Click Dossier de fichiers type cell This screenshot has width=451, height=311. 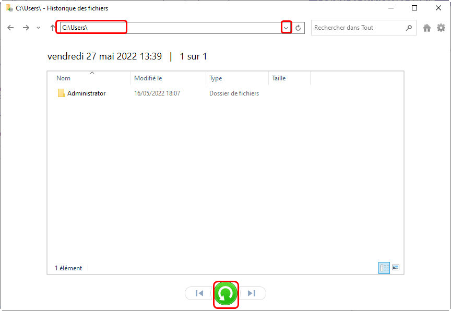(234, 93)
